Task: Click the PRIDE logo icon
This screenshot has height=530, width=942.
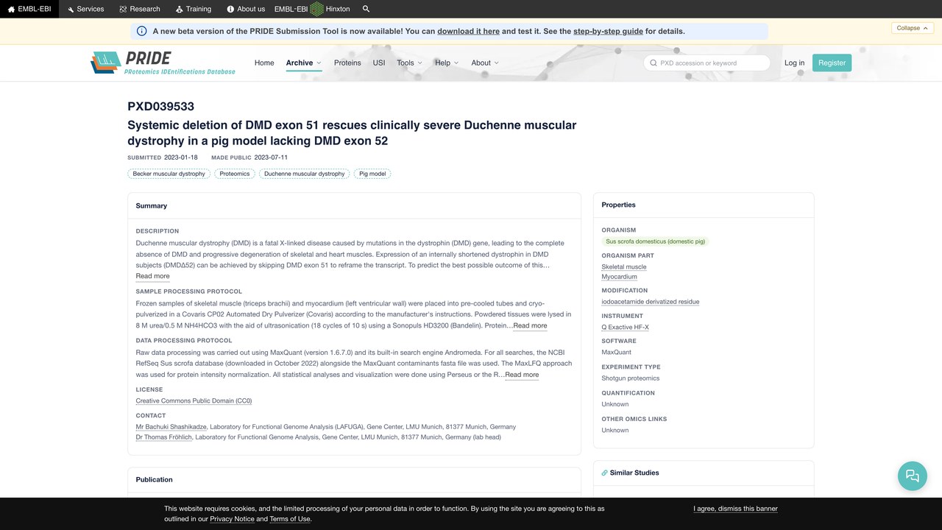Action: click(106, 63)
